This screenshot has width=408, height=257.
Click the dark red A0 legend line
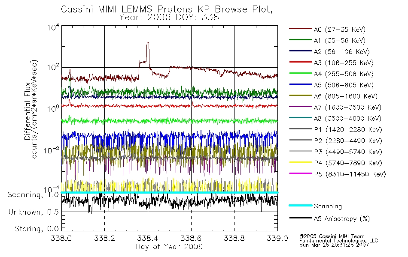(x=301, y=29)
